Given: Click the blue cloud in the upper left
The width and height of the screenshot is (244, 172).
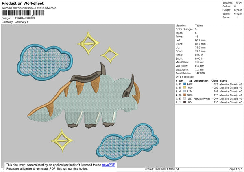Looking at the screenshot, I should [45, 62].
